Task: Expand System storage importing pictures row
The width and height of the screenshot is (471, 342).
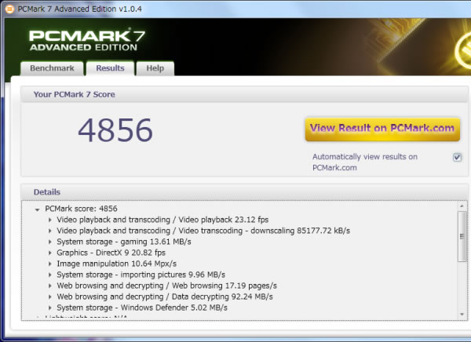Action: click(x=50, y=275)
